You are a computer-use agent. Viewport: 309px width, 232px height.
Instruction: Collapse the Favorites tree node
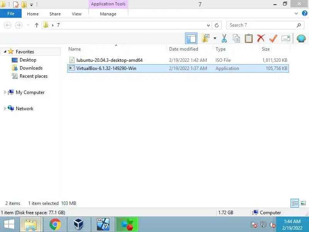pos(5,51)
